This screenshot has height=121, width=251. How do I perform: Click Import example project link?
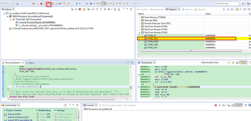[x=18, y=117]
